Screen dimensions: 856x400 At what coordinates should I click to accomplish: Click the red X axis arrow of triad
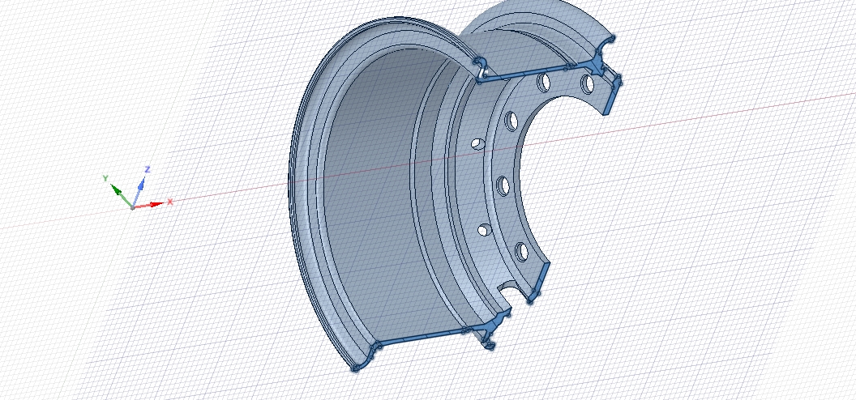click(149, 206)
